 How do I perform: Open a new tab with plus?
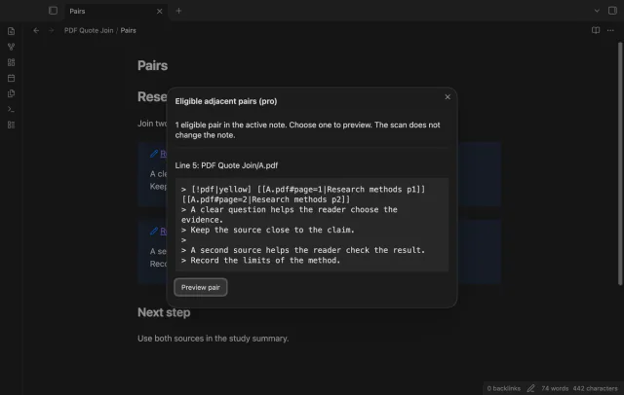coord(178,11)
